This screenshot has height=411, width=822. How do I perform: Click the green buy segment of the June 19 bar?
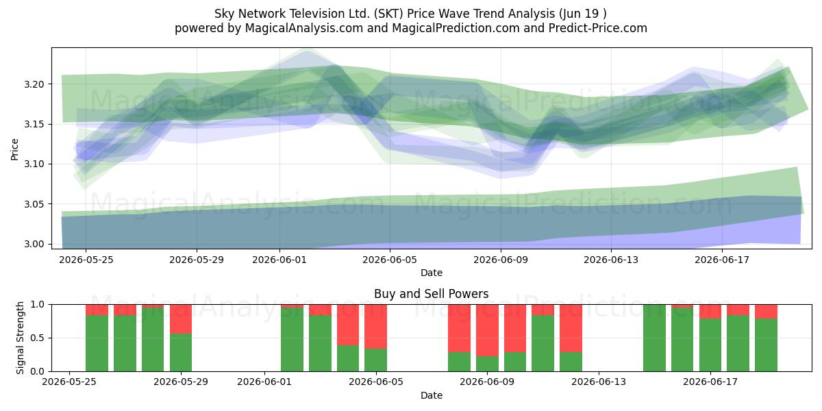(766, 345)
